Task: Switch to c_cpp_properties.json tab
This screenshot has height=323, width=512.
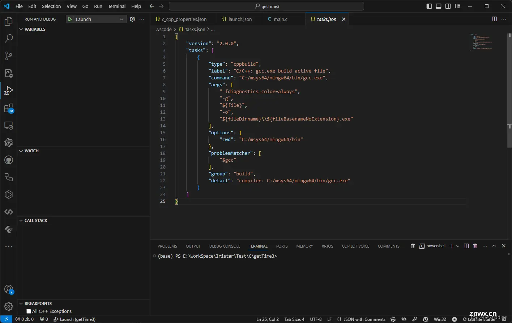Action: pyautogui.click(x=184, y=19)
